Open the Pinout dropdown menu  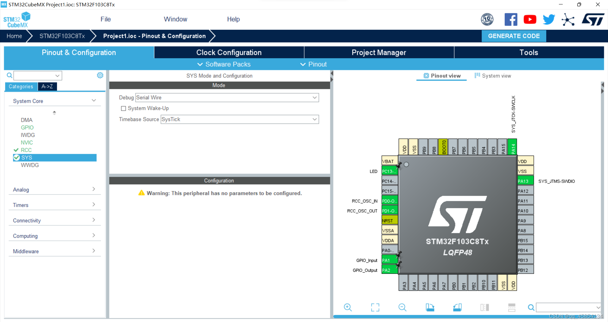(313, 64)
